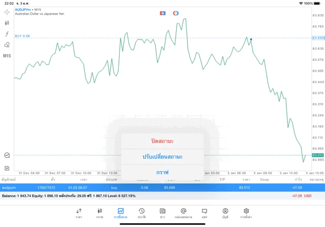Open the บัญชี account tab
Image resolution: width=325 pixels, height=227 pixels.
click(225, 213)
